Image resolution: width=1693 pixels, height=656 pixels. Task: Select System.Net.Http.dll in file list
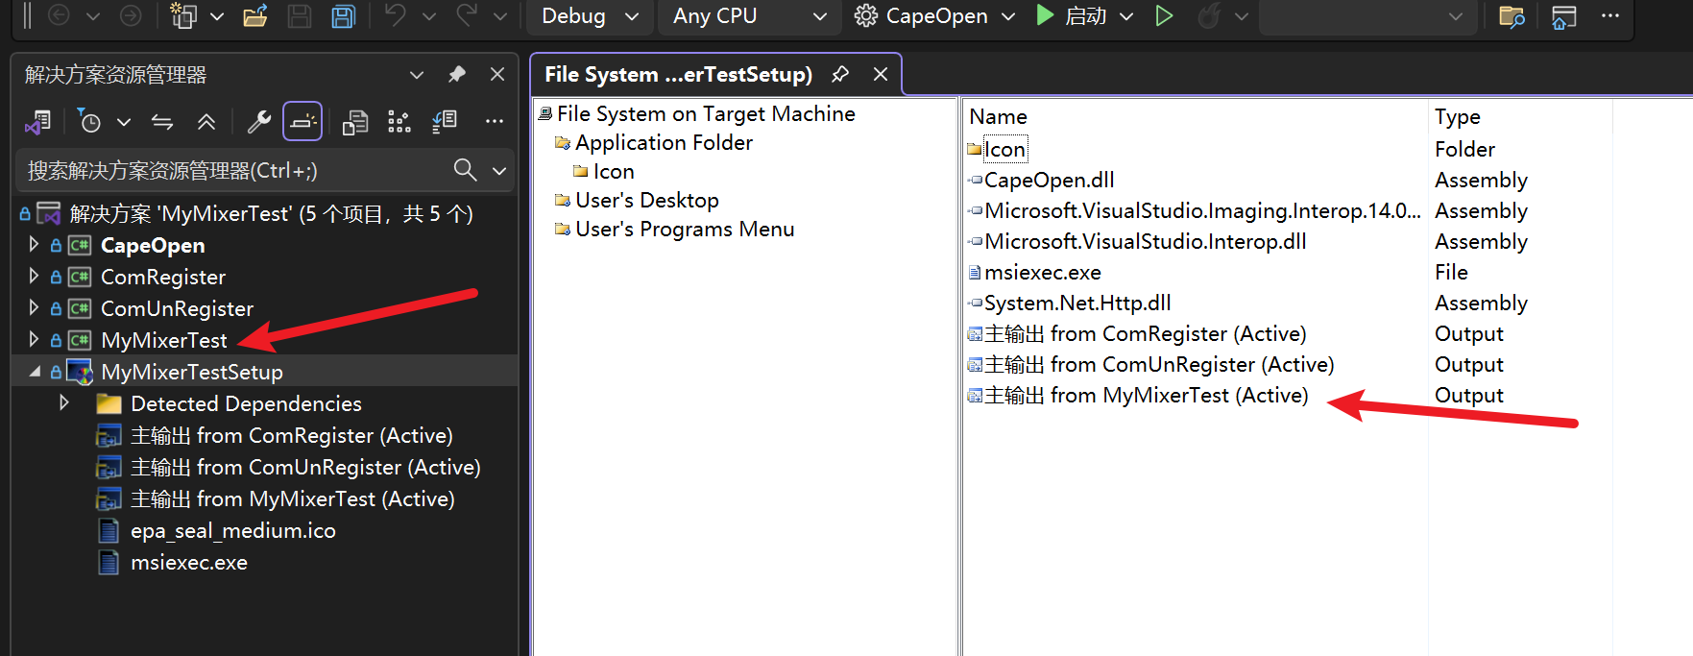1077,303
